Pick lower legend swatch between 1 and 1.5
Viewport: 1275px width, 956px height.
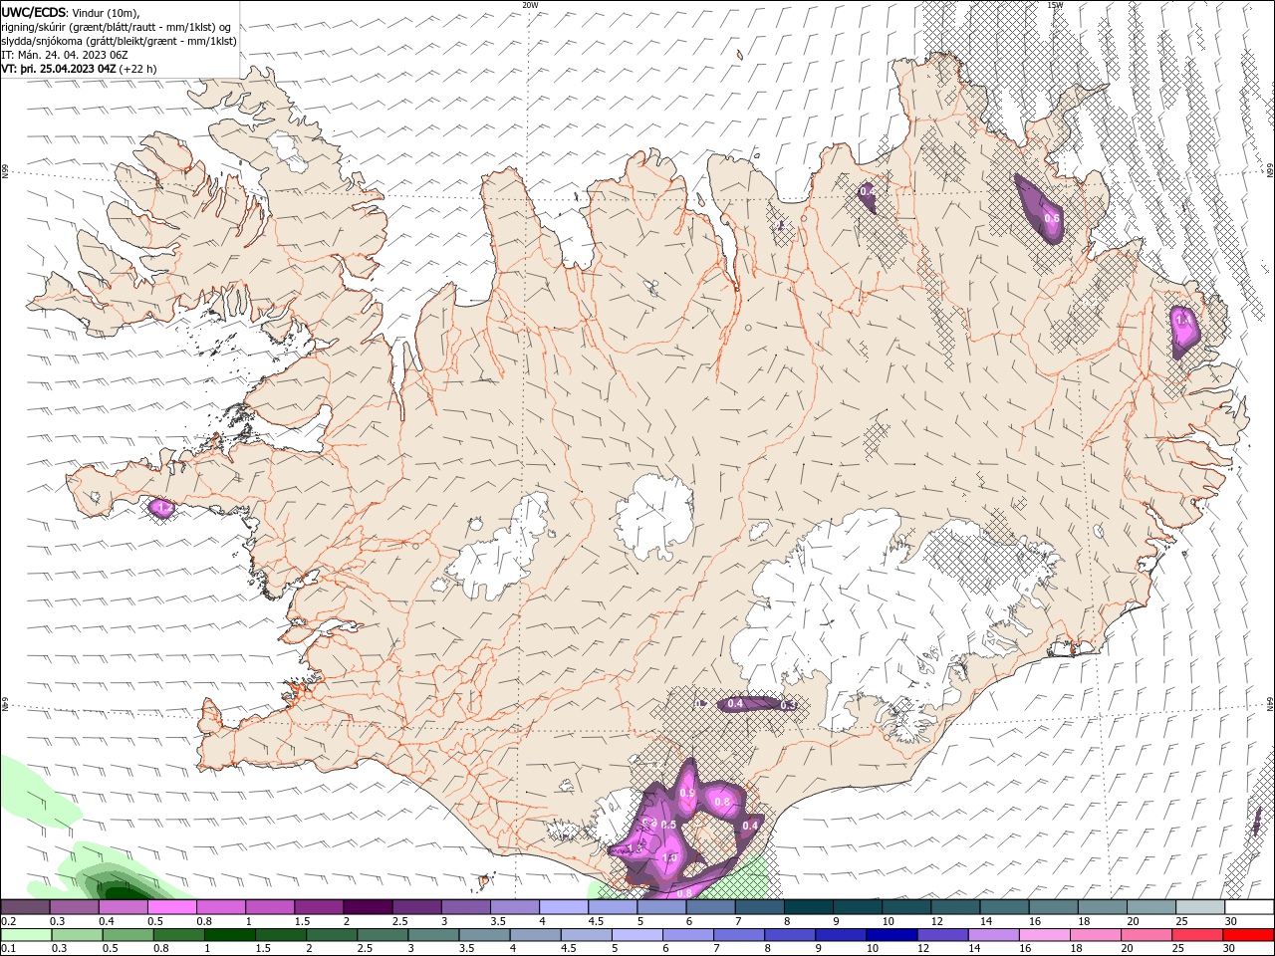[232, 934]
